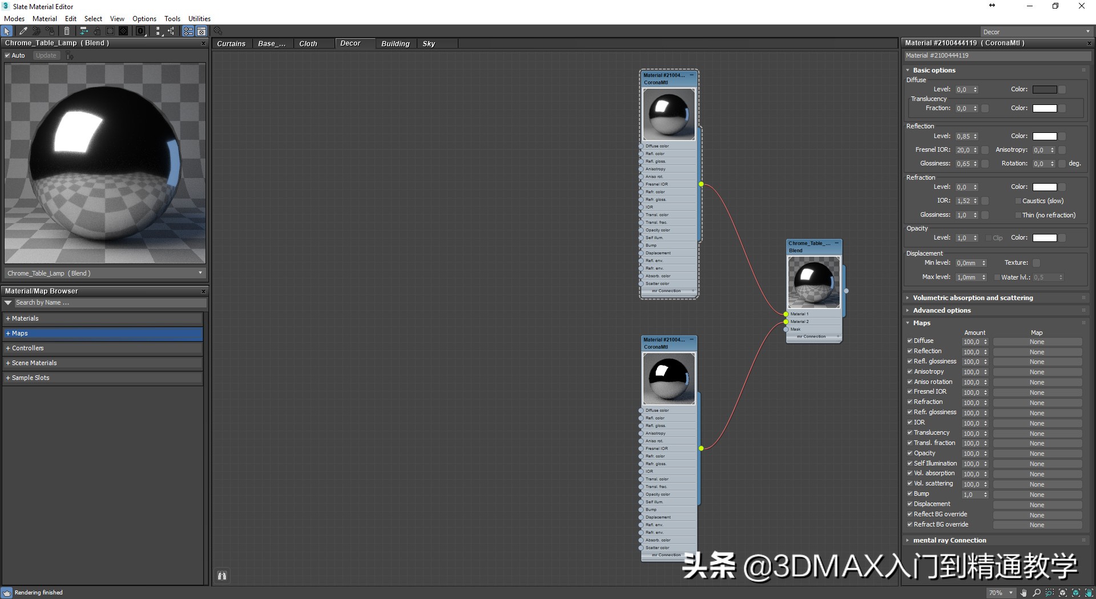The image size is (1096, 599).
Task: Activate the Zoom Region tool in status bar
Action: pos(1050,593)
